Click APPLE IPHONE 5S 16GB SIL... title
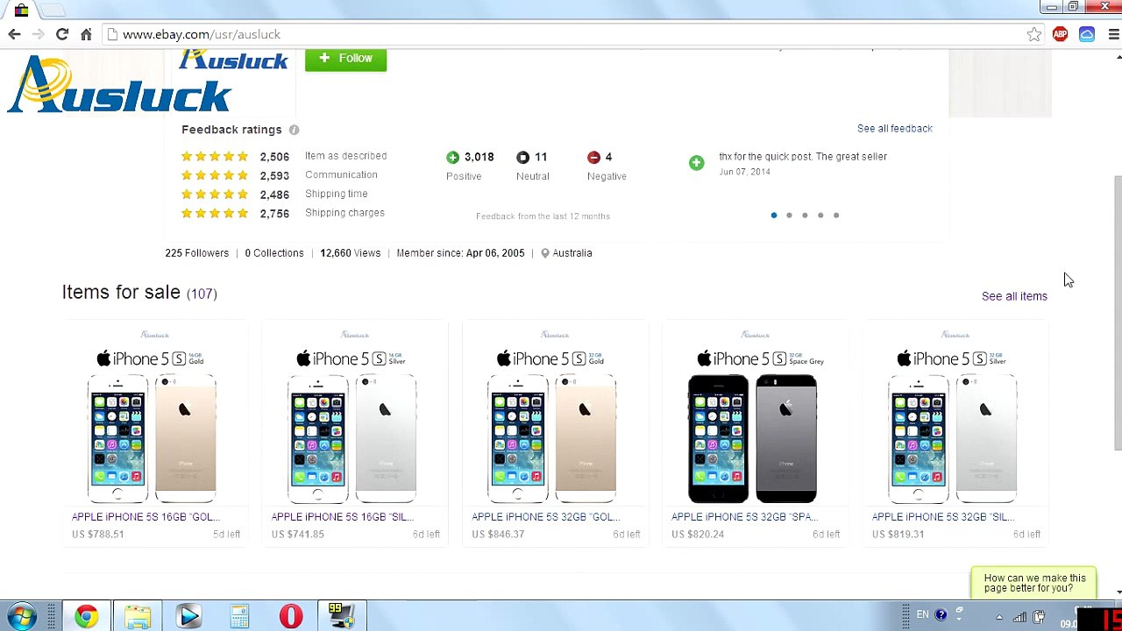This screenshot has height=631, width=1122. 342,517
